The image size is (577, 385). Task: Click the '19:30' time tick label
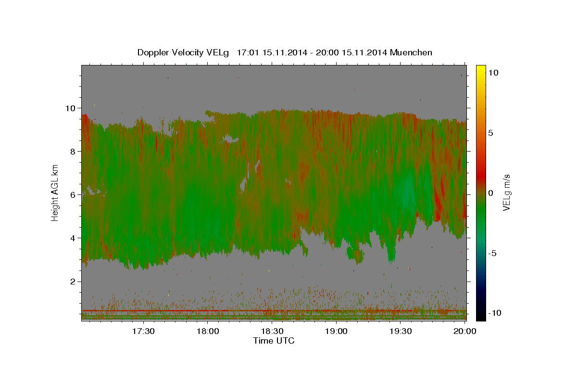point(401,331)
